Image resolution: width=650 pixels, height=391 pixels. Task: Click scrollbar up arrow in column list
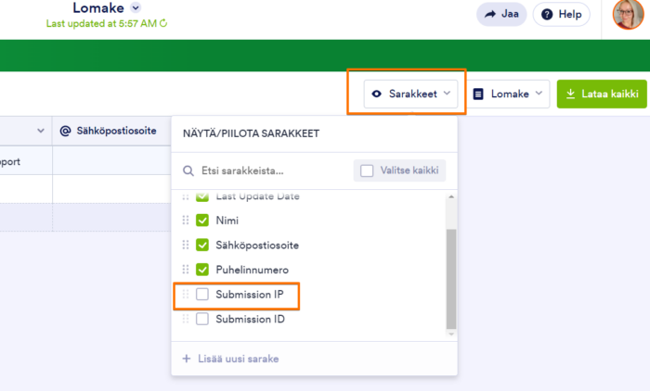(451, 196)
